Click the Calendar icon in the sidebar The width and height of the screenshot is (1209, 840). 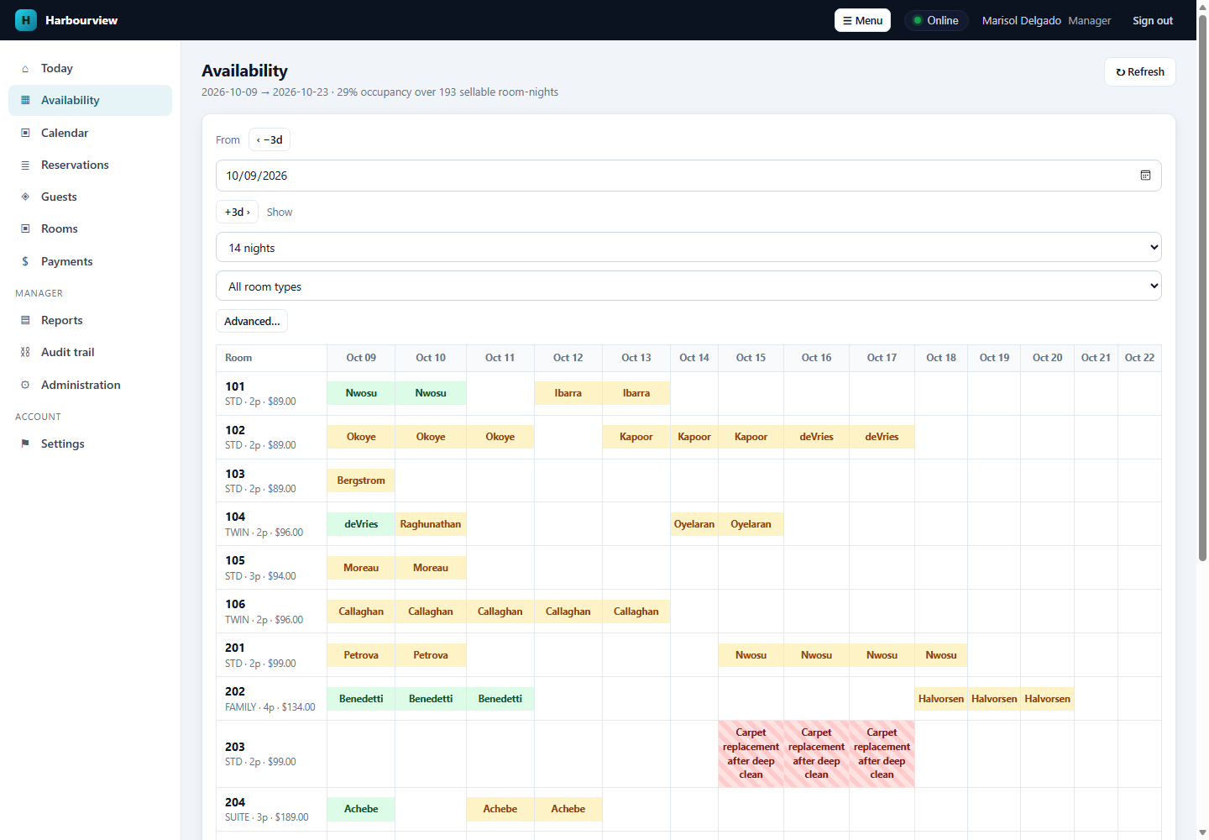[x=25, y=133]
